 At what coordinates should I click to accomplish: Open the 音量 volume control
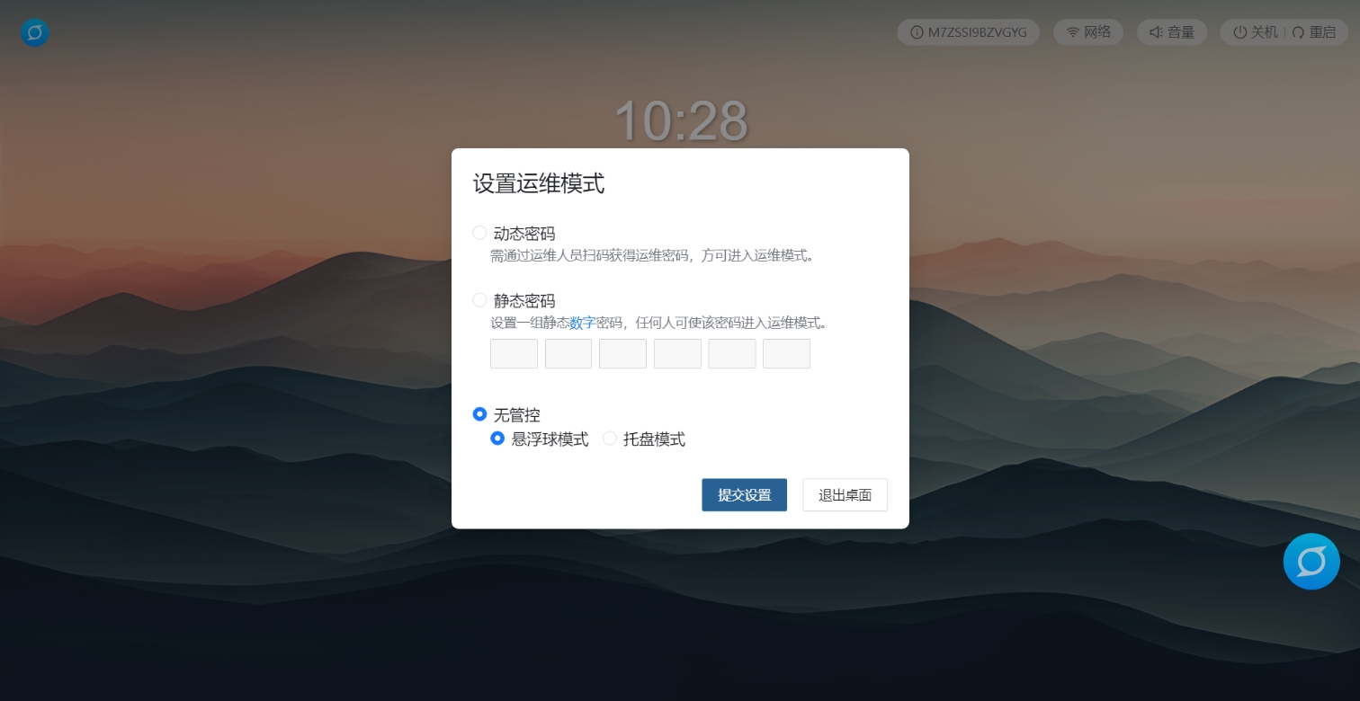point(1171,32)
